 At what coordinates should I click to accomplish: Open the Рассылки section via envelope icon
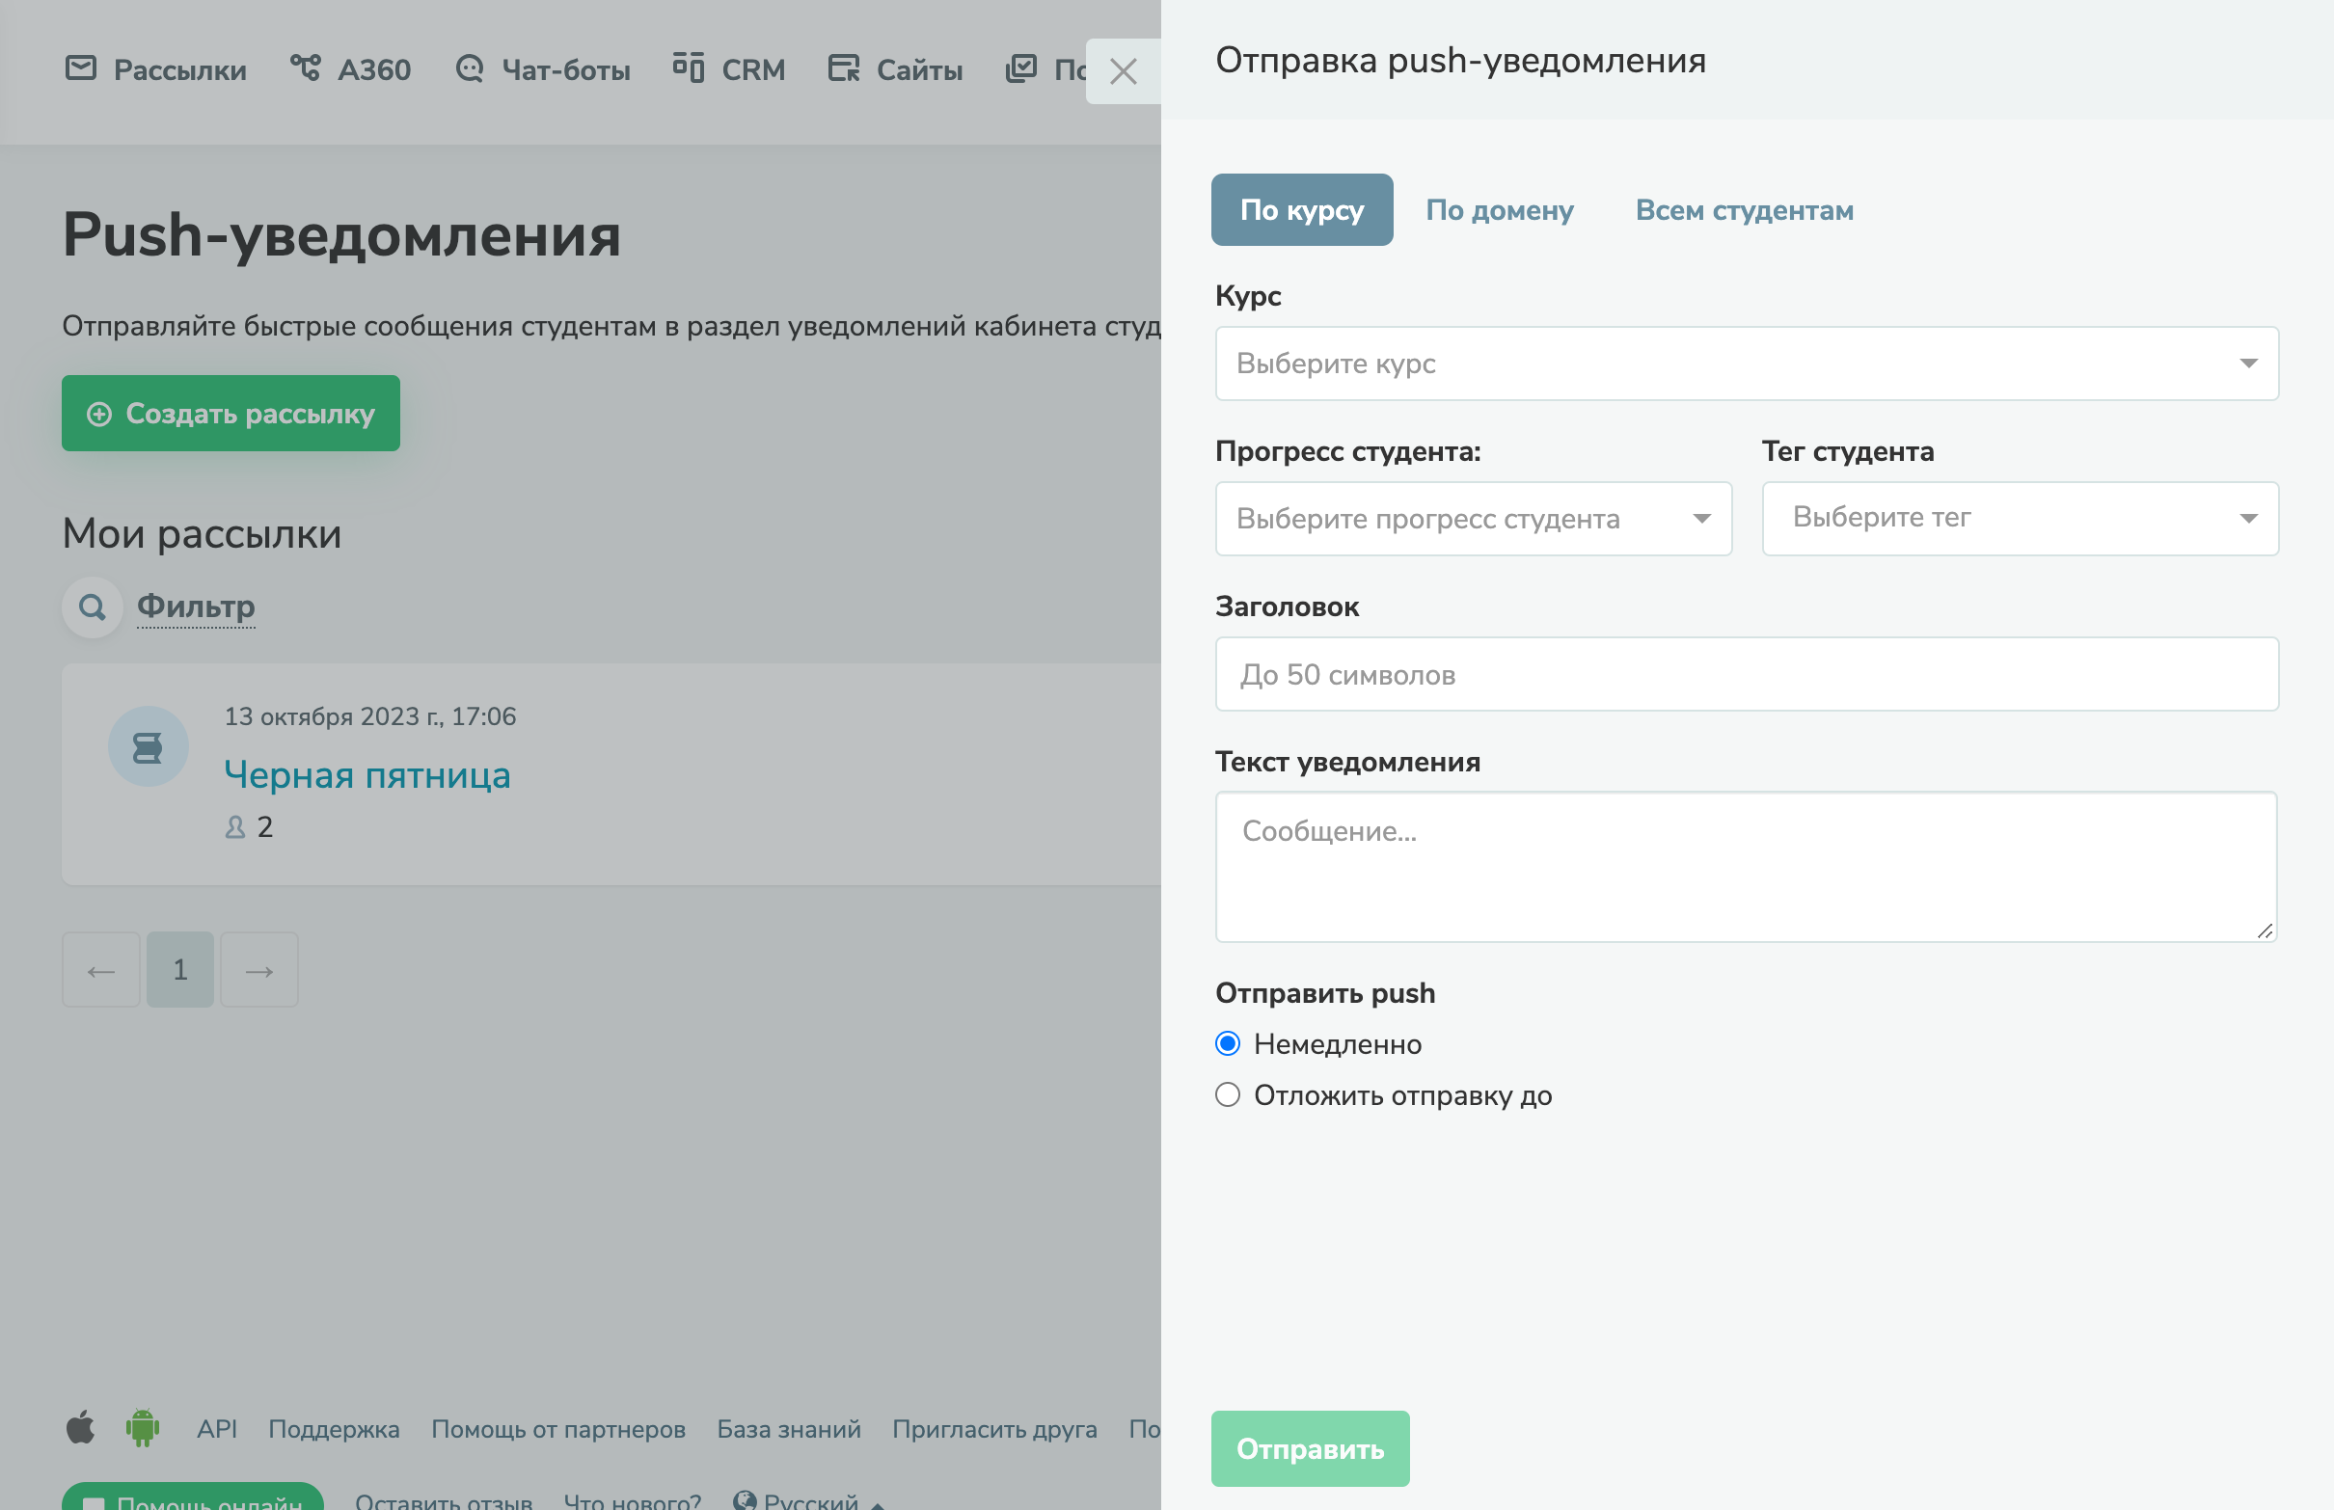[82, 68]
